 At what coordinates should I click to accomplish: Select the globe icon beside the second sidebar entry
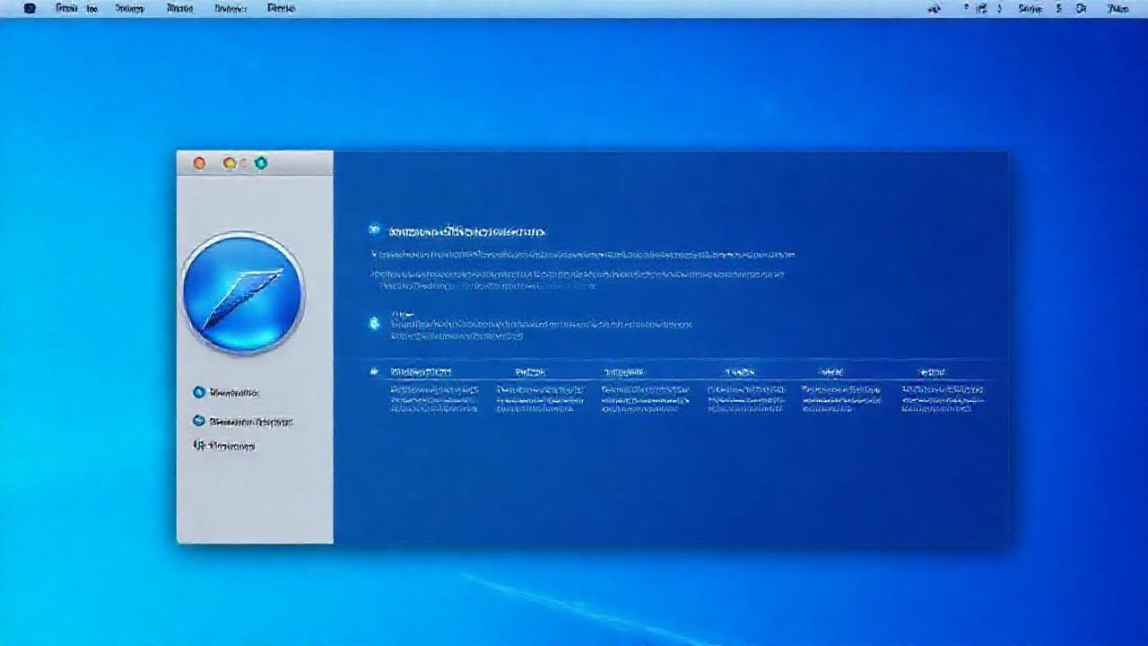[x=199, y=420]
